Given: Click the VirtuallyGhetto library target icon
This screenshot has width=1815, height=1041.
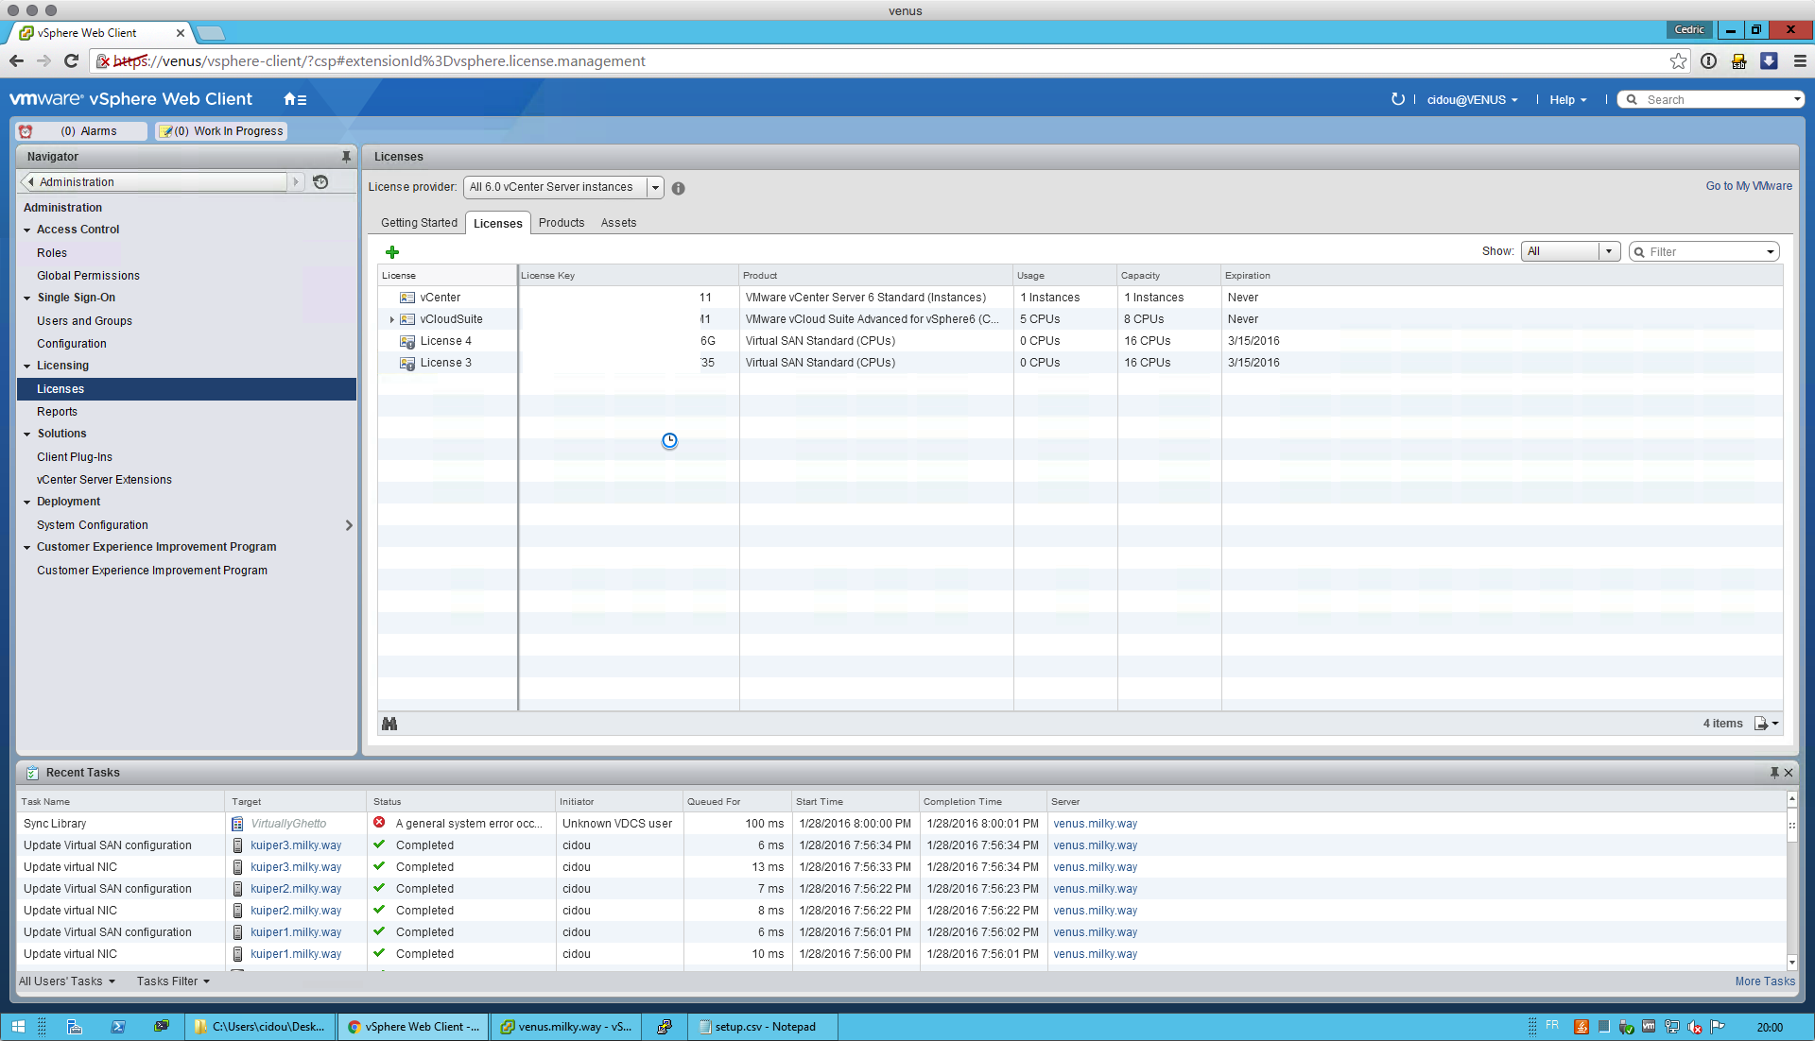Looking at the screenshot, I should click(237, 824).
